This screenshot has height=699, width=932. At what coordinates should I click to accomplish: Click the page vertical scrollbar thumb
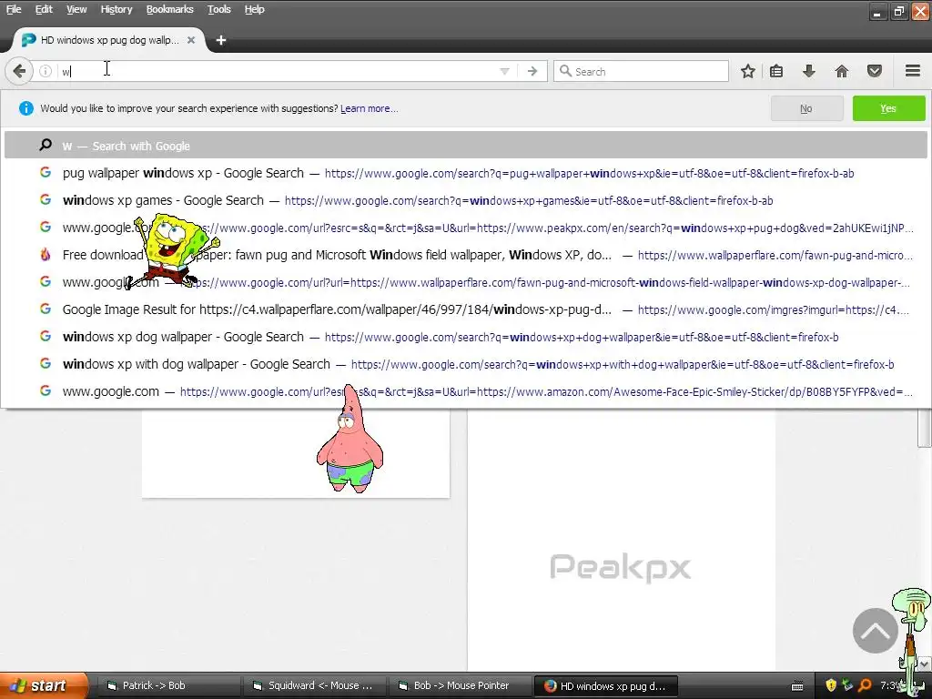925,428
